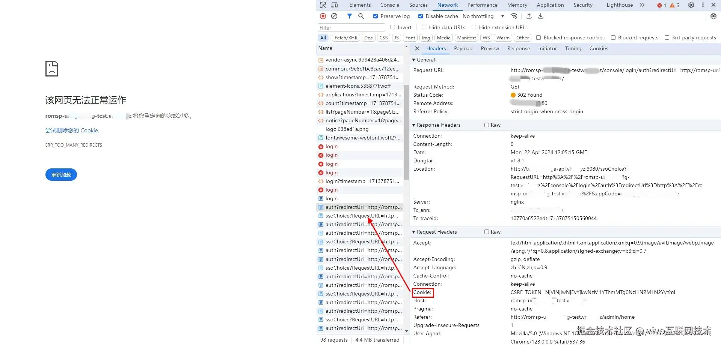721x345 pixels.
Task: Select the notice?pageNumber request row
Action: [360, 121]
